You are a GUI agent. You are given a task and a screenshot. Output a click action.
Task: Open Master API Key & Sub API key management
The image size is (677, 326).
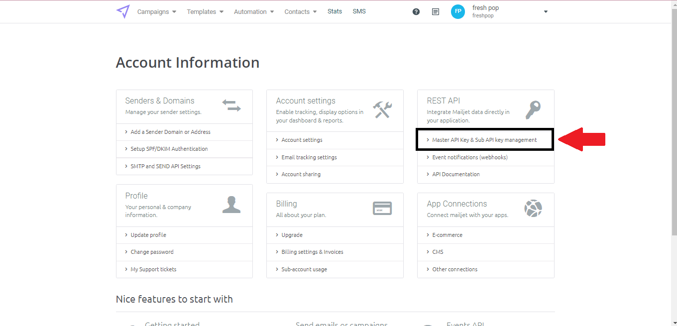point(484,140)
